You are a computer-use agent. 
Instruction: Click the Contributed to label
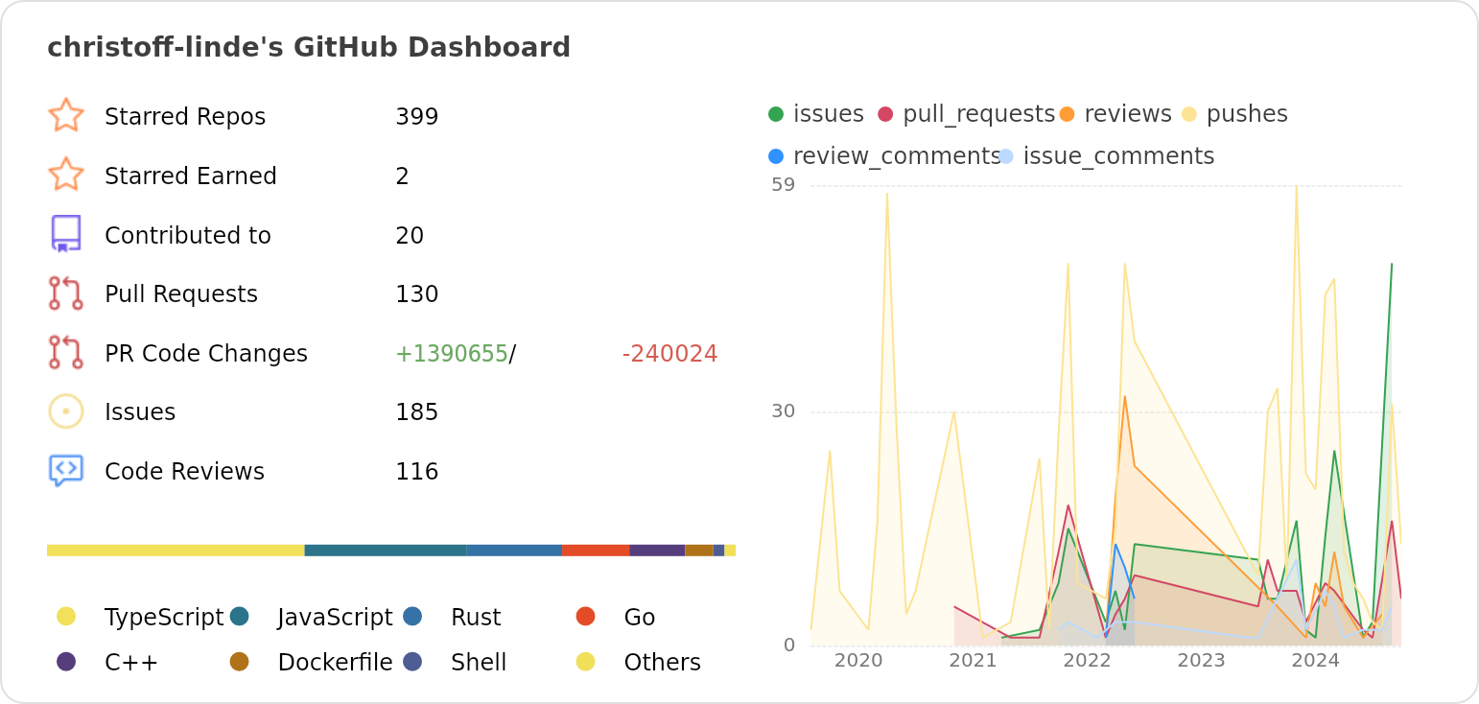point(188,236)
